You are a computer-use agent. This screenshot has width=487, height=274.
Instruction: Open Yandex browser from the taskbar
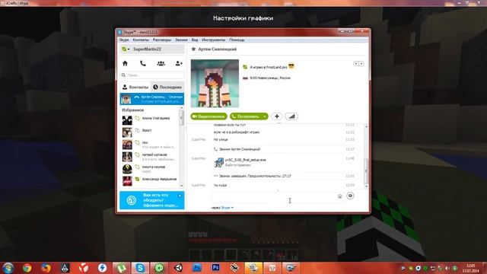[84, 268]
